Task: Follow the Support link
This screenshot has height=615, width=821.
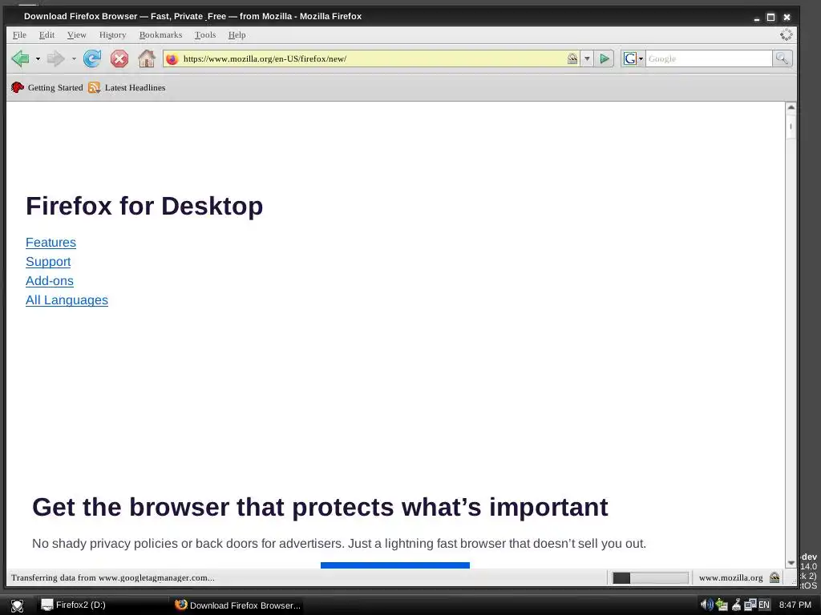Action: tap(48, 262)
